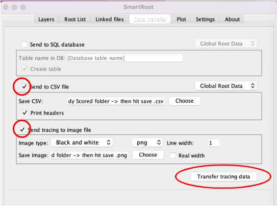Click Transfer tracing data button
The width and height of the screenshot is (277, 206).
(x=223, y=176)
